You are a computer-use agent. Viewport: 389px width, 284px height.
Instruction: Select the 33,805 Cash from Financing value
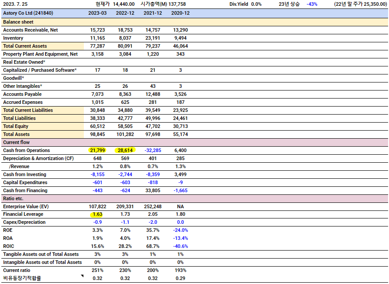pos(153,191)
